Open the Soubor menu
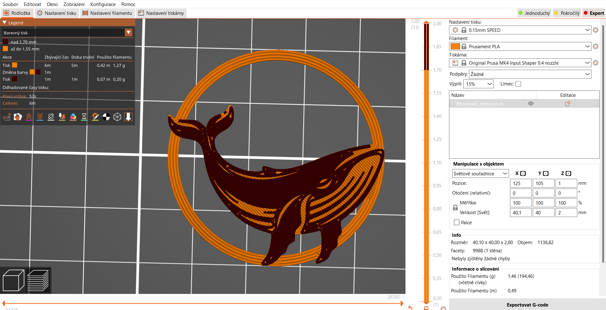 10,4
